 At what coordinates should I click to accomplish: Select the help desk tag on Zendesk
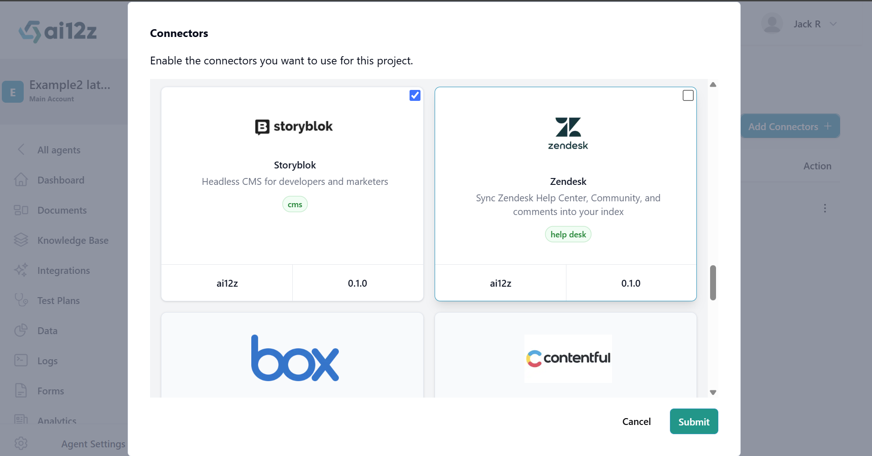point(568,234)
